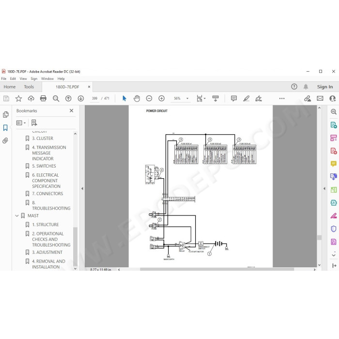This screenshot has height=339, width=339.
Task: Find the current bookmark icon
Action: tap(34, 123)
